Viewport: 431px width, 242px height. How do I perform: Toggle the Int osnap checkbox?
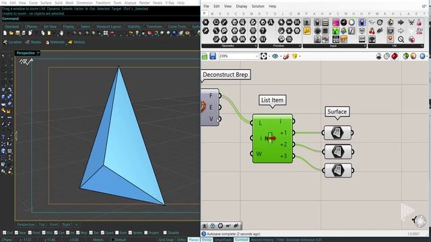point(67,233)
